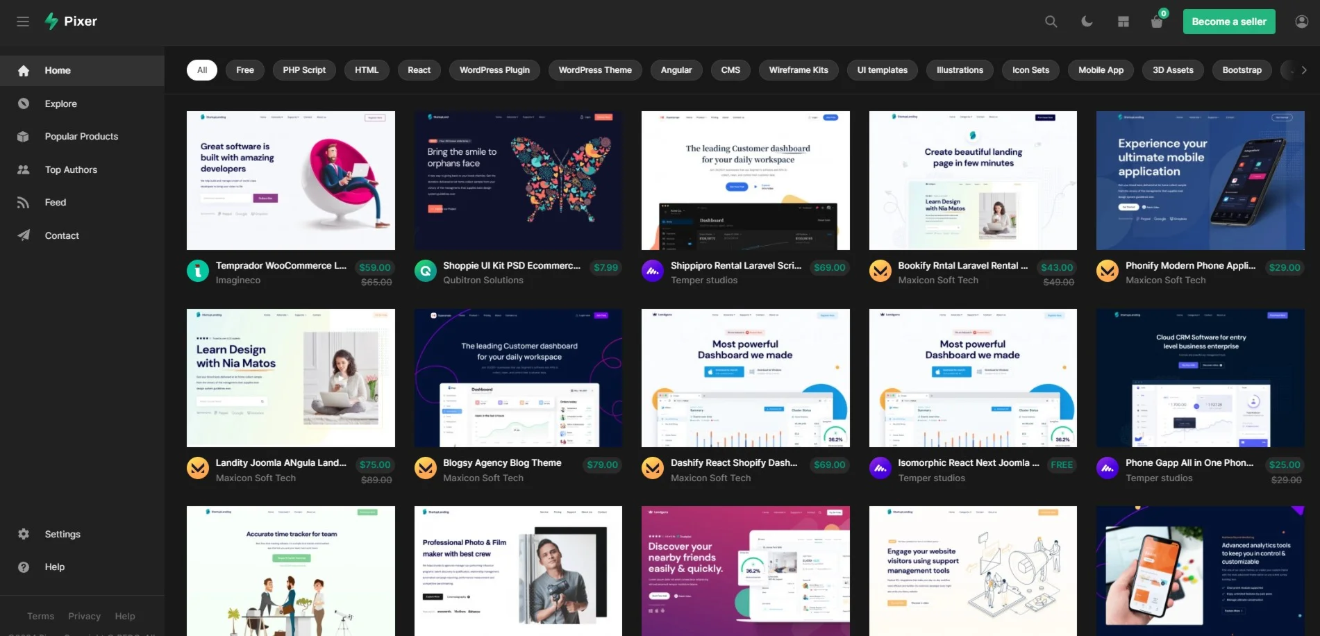Click Maxicon avatar beside Landity Joomla
This screenshot has width=1320, height=636.
(x=198, y=468)
